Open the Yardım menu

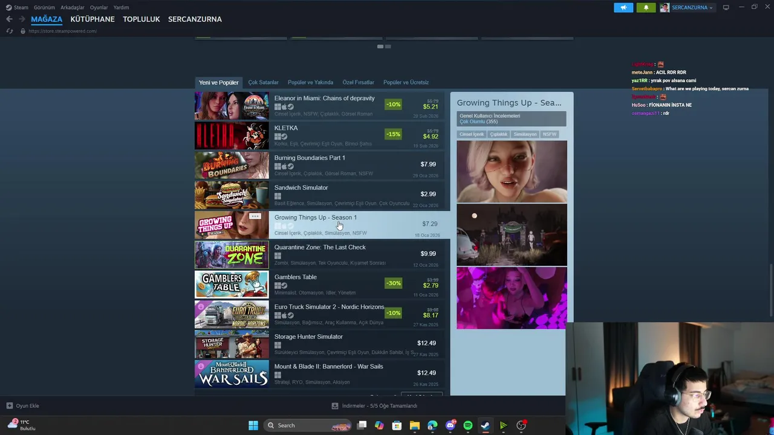coord(122,7)
